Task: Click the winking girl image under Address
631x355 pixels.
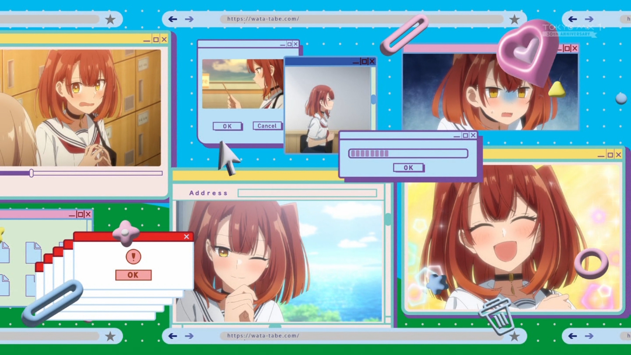Action: [279, 262]
